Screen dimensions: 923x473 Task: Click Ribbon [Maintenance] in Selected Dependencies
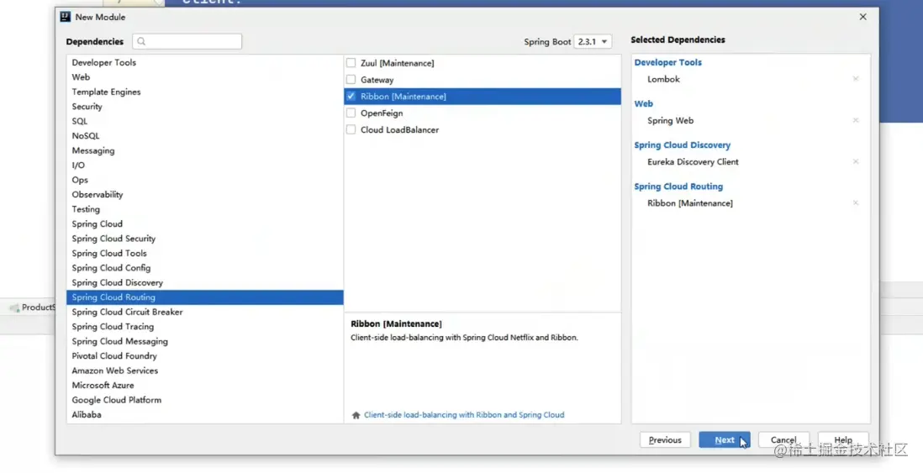(x=690, y=203)
